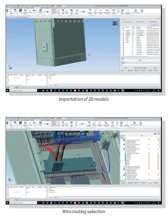The image size is (168, 217).
Task: Tick the unchecked row checkbox in Components table
Action: tap(123, 32)
